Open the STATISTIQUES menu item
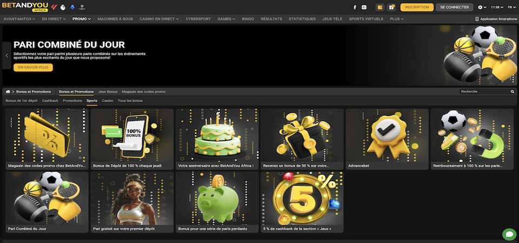The width and height of the screenshot is (519, 243). 302,19
